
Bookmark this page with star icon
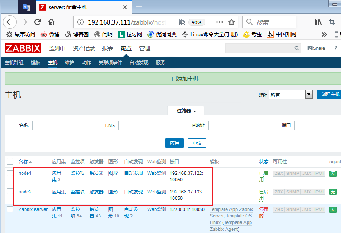click(x=232, y=22)
